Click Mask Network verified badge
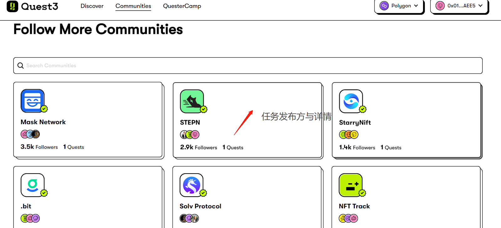Screen dimensions: 501x228 pos(44,109)
